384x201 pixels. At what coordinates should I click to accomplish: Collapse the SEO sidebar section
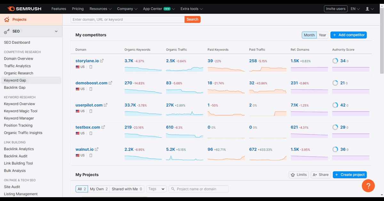(56, 31)
